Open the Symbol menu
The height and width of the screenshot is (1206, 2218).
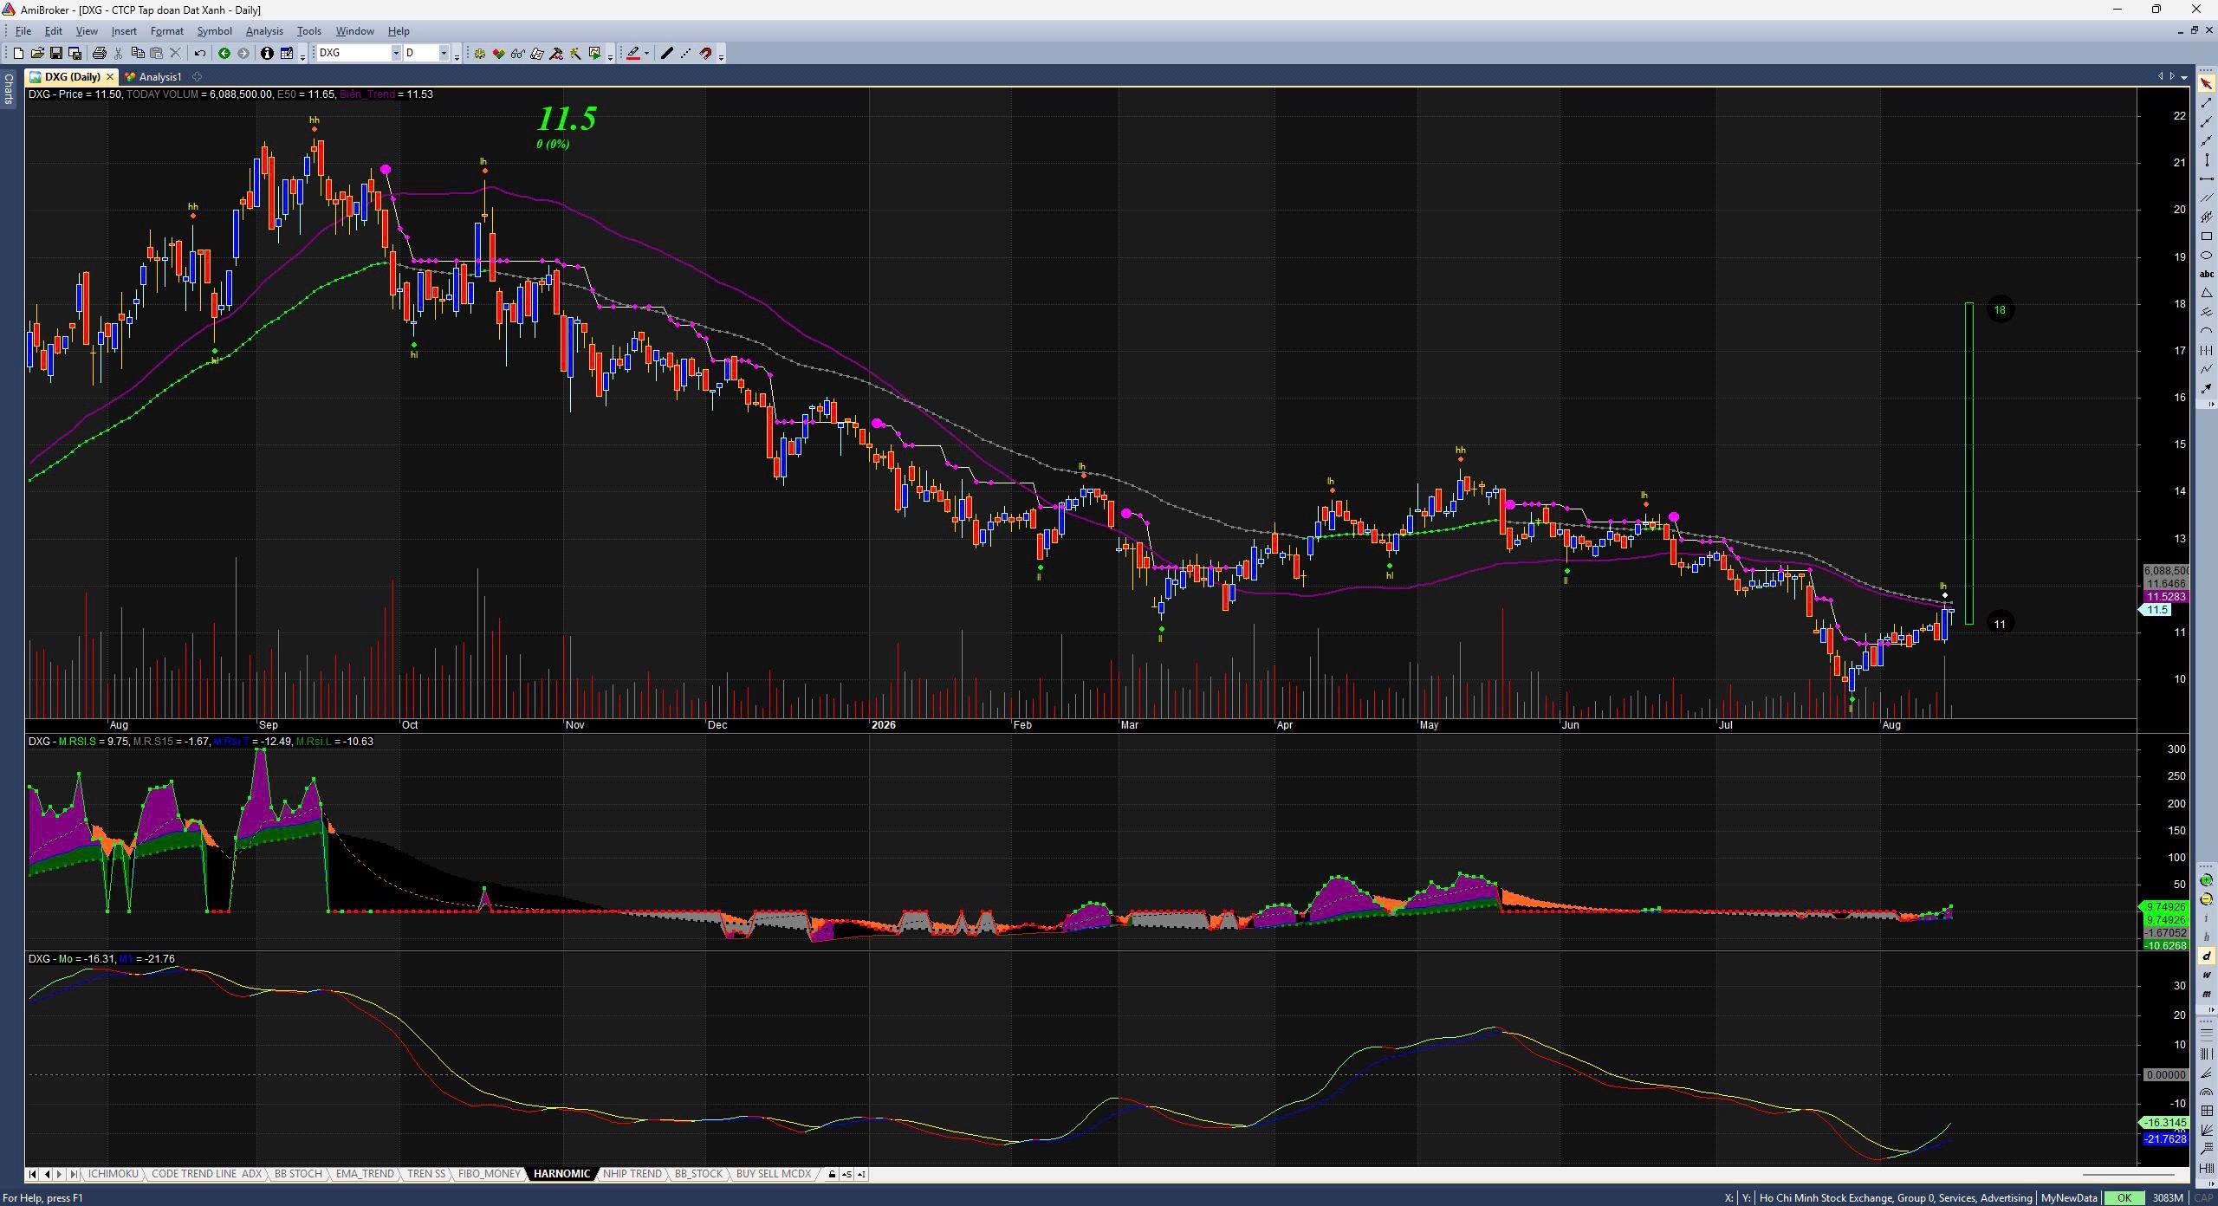pos(214,31)
